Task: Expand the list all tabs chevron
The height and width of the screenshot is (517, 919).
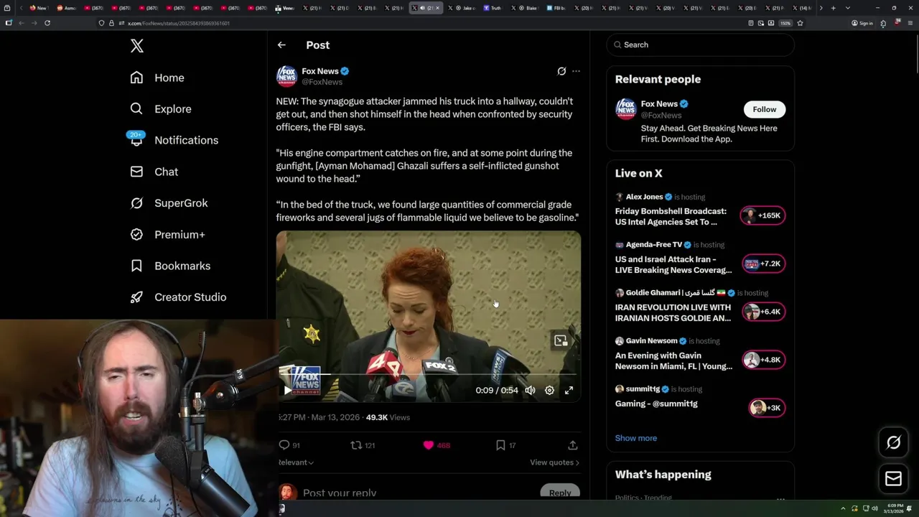Action: [848, 8]
